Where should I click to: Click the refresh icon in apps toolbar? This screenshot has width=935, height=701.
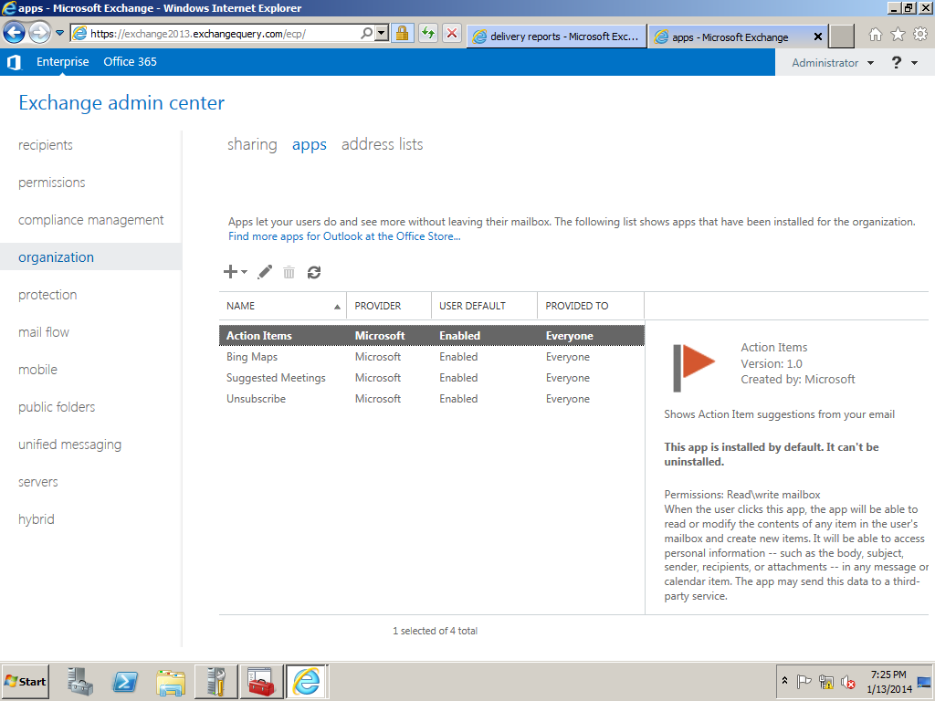click(314, 272)
